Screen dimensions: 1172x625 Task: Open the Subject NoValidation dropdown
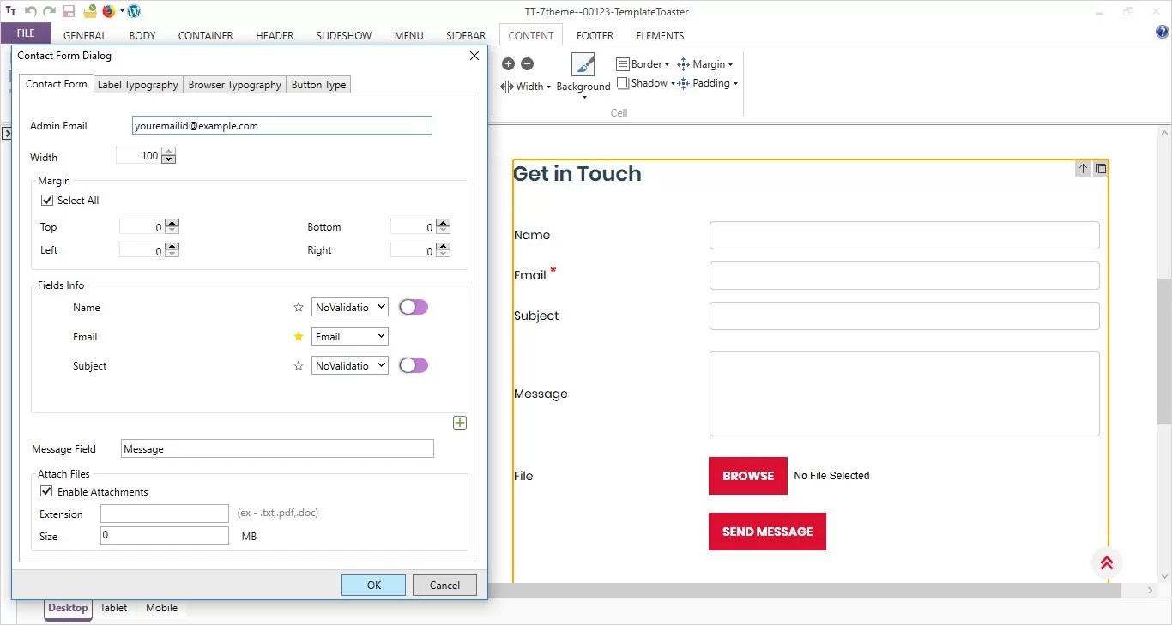pyautogui.click(x=349, y=365)
